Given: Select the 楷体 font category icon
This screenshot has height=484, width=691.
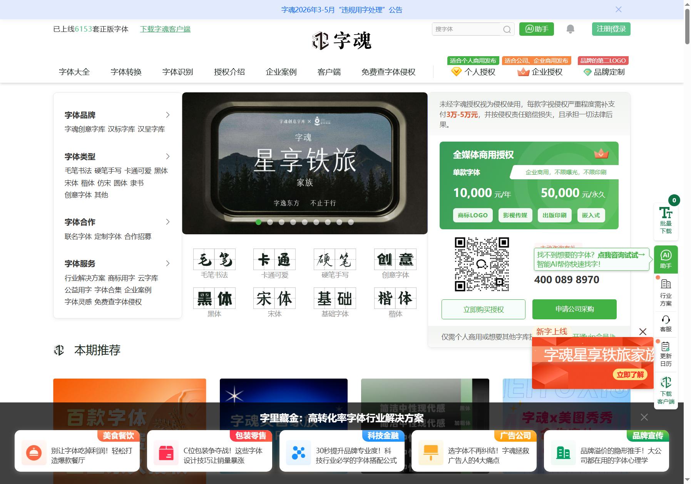Looking at the screenshot, I should (395, 298).
